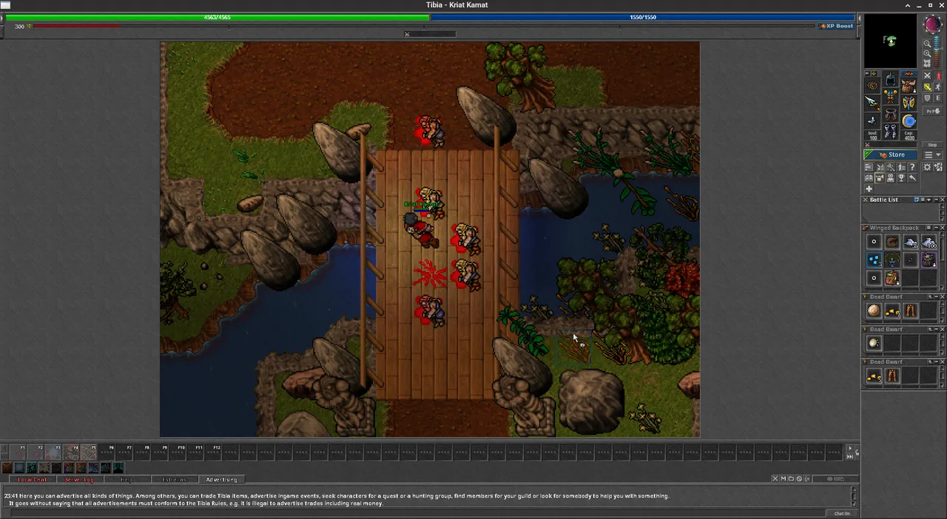This screenshot has height=519, width=947.
Task: Click the XP Boost button
Action: pyautogui.click(x=836, y=26)
